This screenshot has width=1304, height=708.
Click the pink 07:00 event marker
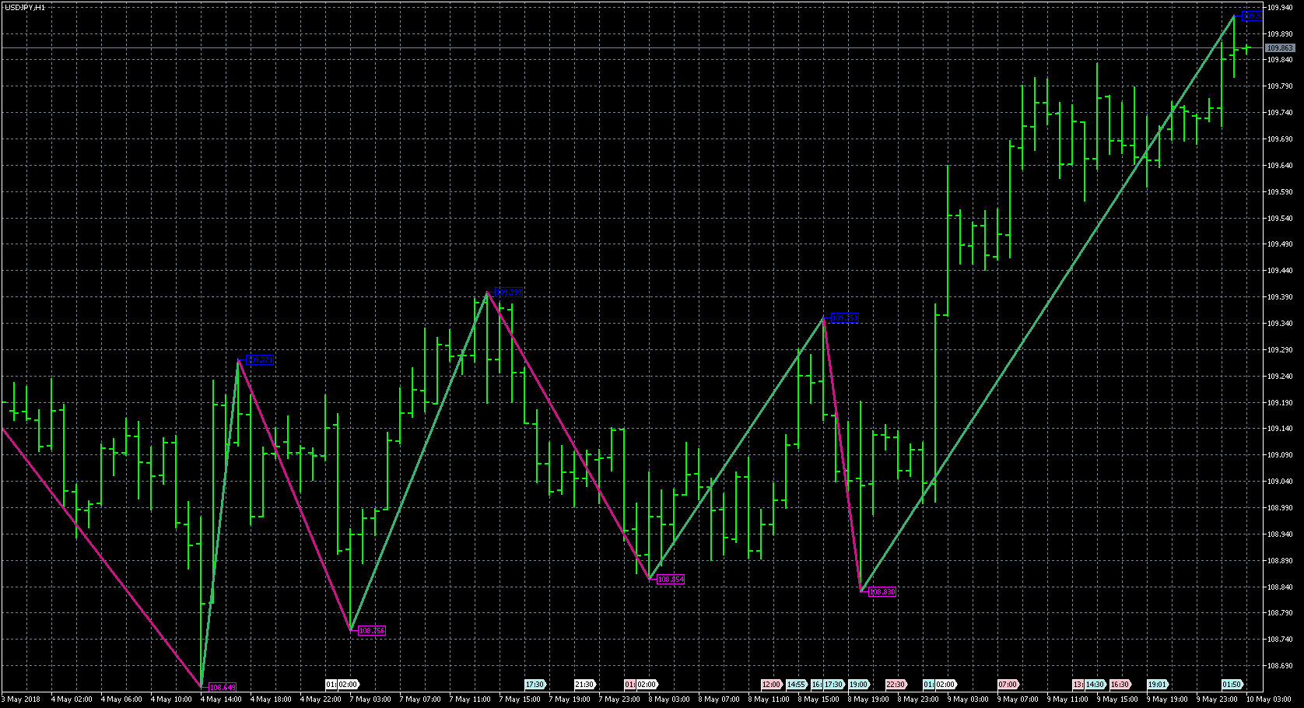tap(1007, 685)
